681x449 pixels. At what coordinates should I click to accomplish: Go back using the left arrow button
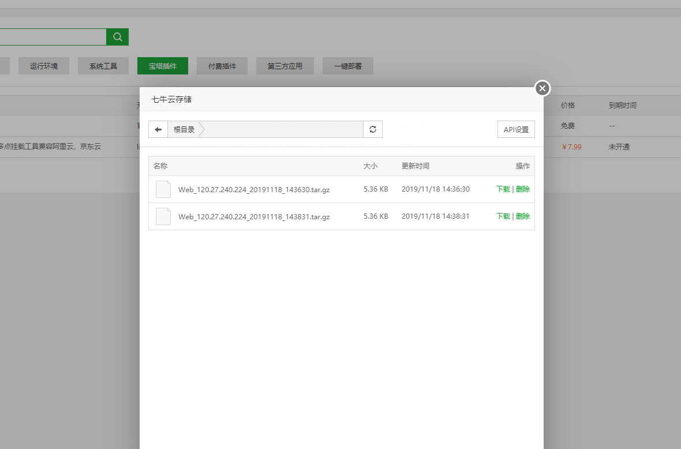158,129
